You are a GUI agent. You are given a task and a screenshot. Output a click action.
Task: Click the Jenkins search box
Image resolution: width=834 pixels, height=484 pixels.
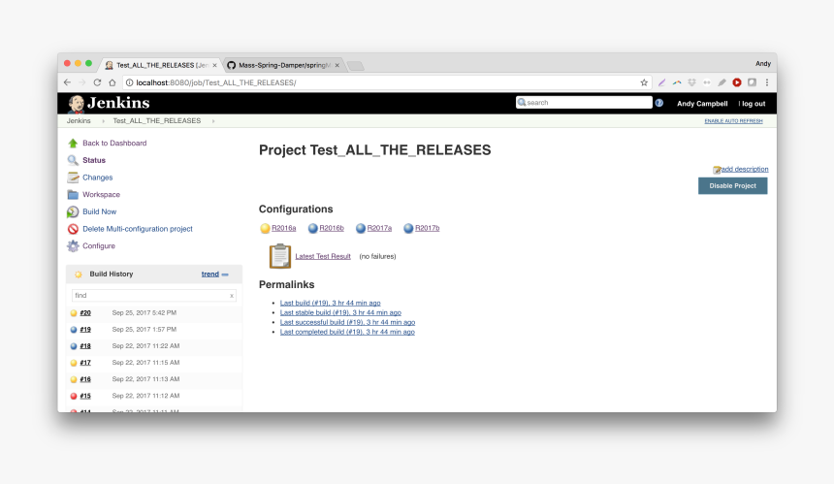click(584, 103)
